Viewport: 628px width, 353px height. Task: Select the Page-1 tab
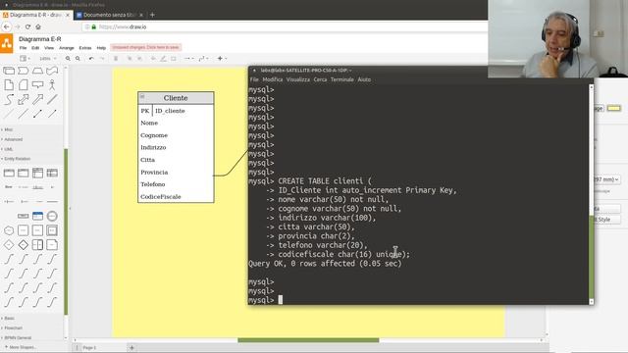point(89,348)
